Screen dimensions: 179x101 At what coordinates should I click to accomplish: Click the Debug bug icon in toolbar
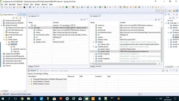tap(95, 7)
